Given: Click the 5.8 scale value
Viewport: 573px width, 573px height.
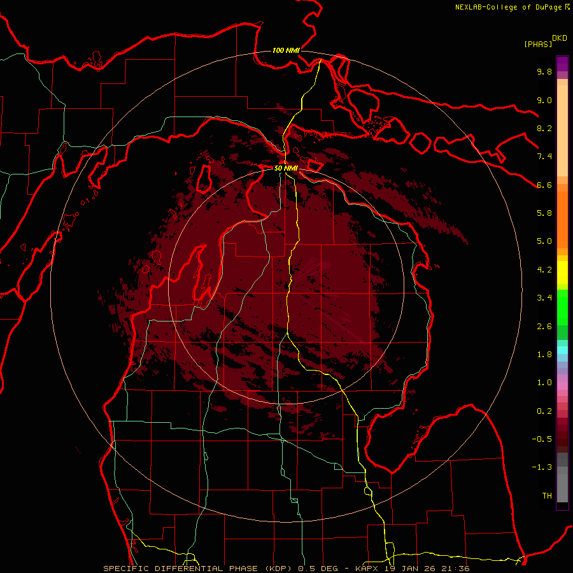Looking at the screenshot, I should click(x=544, y=213).
